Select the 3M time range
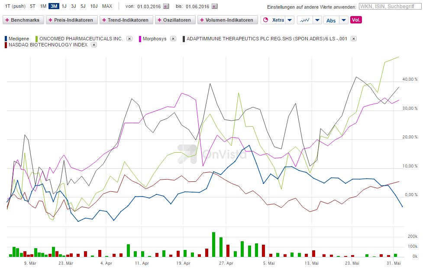This screenshot has width=426, height=269. point(54,6)
